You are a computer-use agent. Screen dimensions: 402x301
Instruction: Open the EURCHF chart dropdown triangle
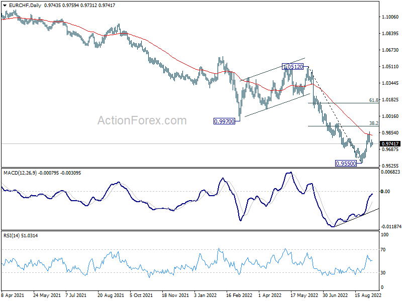click(5, 6)
